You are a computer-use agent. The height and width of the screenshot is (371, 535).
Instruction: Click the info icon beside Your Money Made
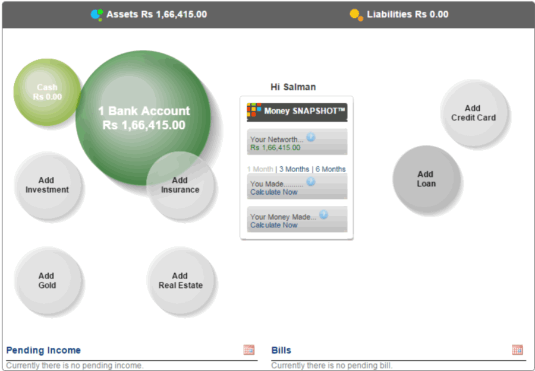[x=323, y=214]
